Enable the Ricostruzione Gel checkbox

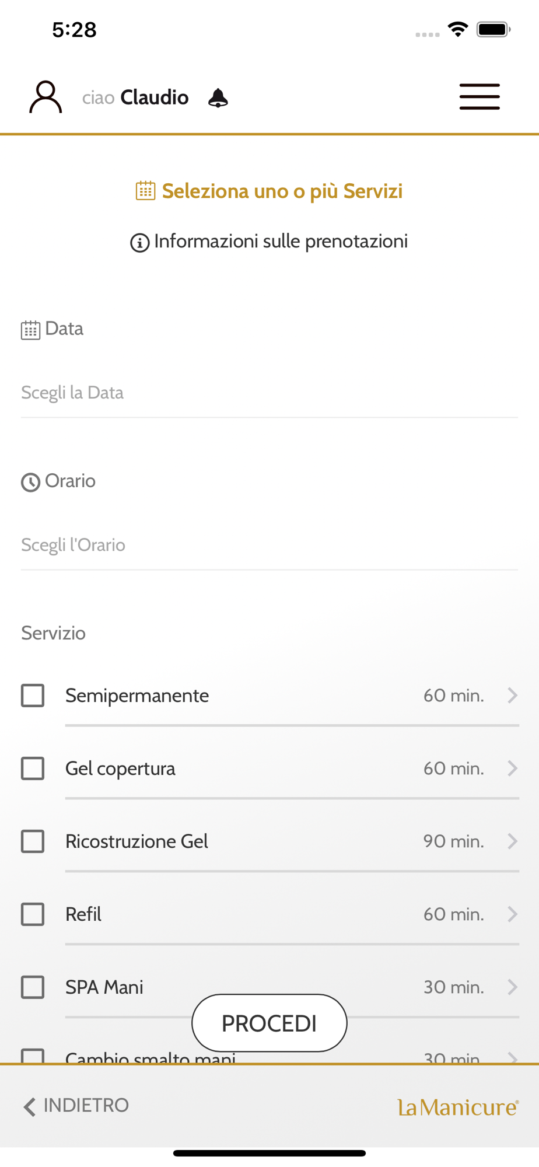[33, 841]
